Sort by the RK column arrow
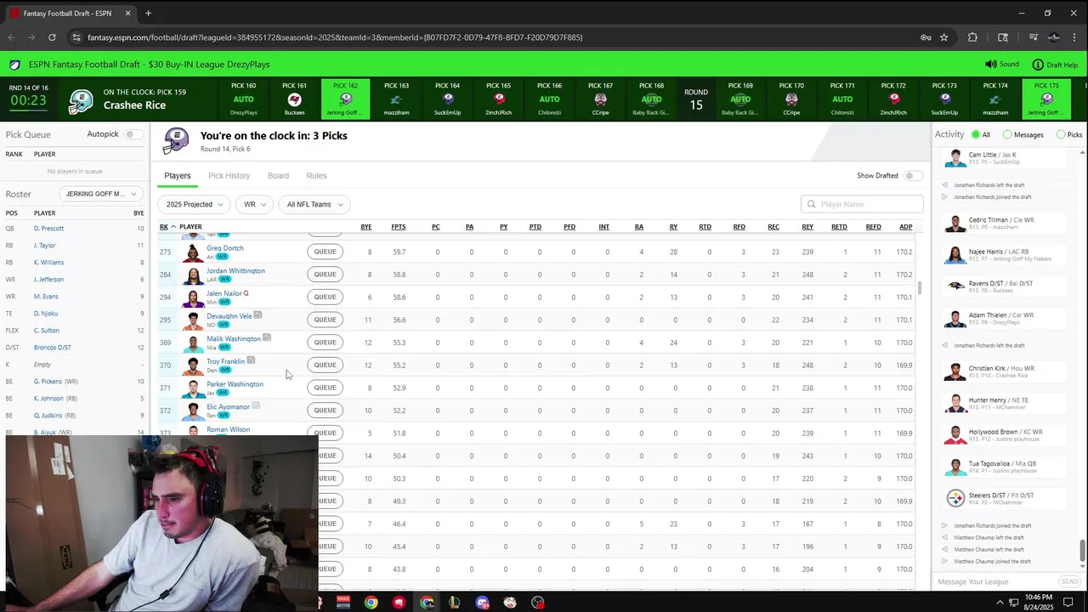Image resolution: width=1088 pixels, height=612 pixels. tap(173, 227)
